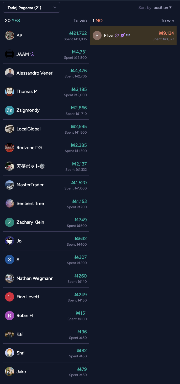Image resolution: width=180 pixels, height=384 pixels.
Task: Click the gear bot icon beside 天篠ボット
Action: click(42, 166)
